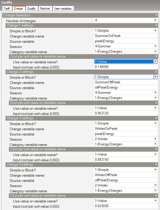
Task: Click the 0.140090 cost per unit field
Action: tap(125, 67)
